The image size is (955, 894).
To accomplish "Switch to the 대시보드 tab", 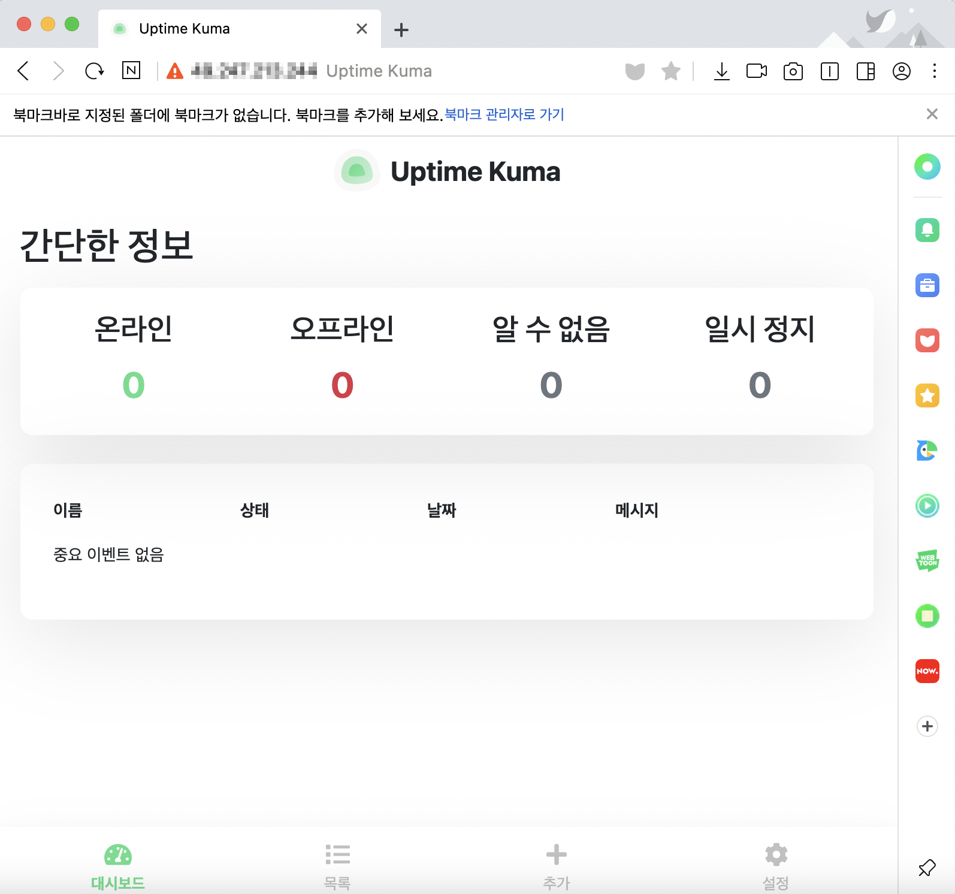I will (x=118, y=866).
